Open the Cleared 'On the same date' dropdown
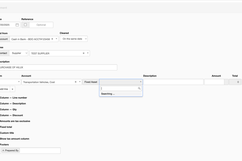 [x=74, y=39]
